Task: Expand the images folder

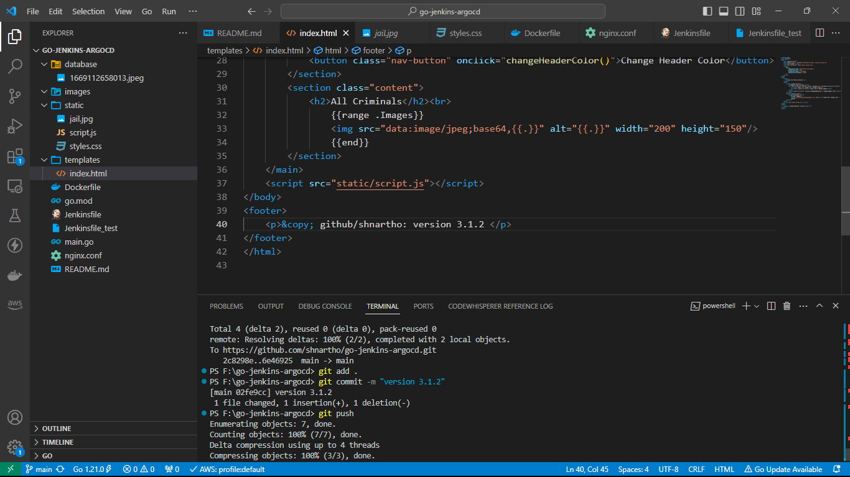Action: click(44, 91)
